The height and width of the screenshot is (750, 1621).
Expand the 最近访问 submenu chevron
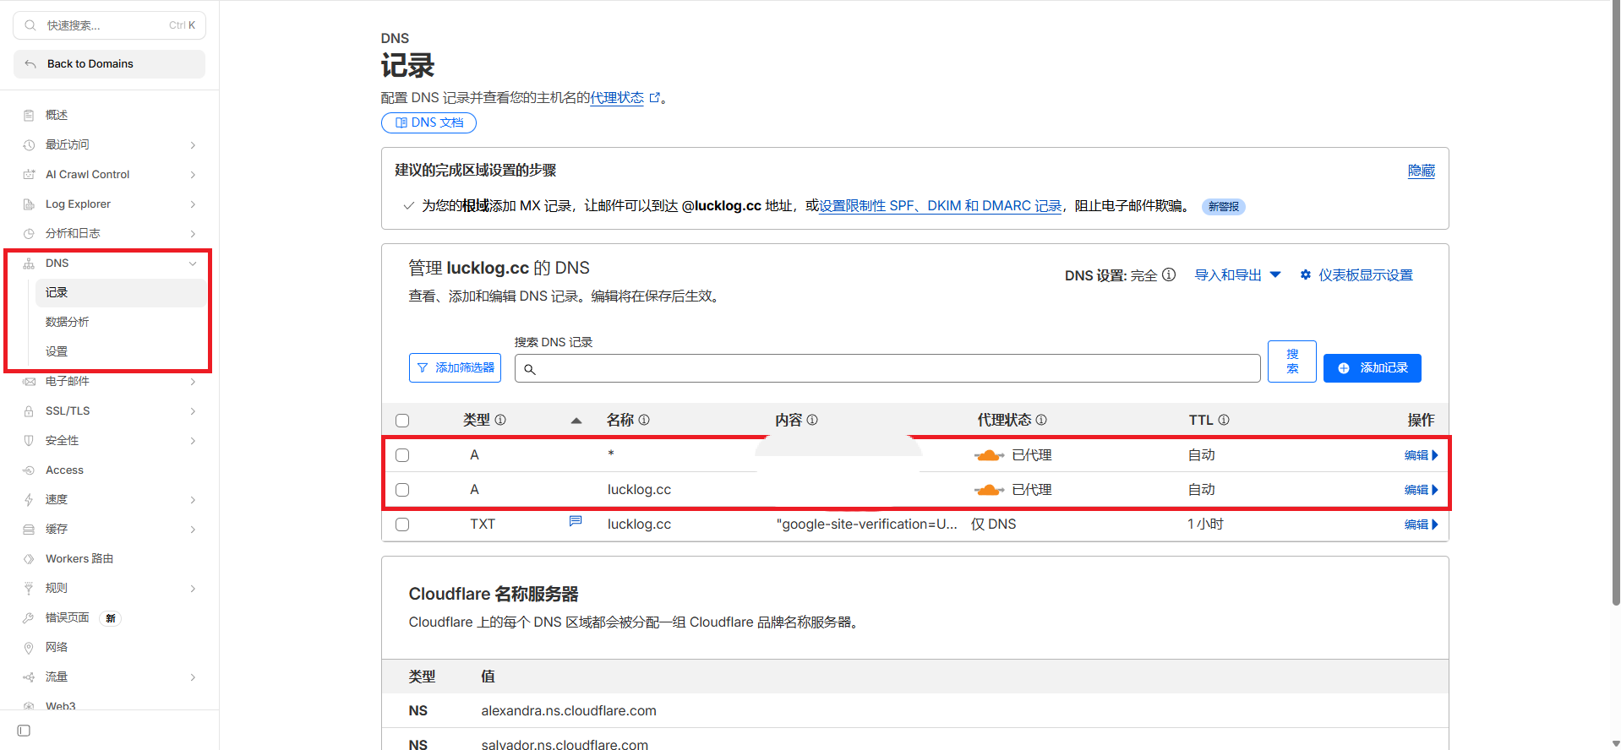[193, 145]
